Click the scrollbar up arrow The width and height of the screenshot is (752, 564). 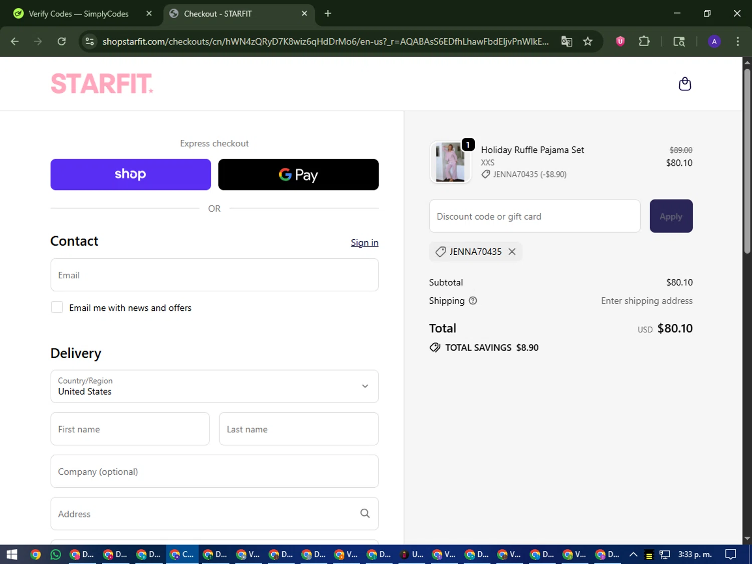pos(747,62)
